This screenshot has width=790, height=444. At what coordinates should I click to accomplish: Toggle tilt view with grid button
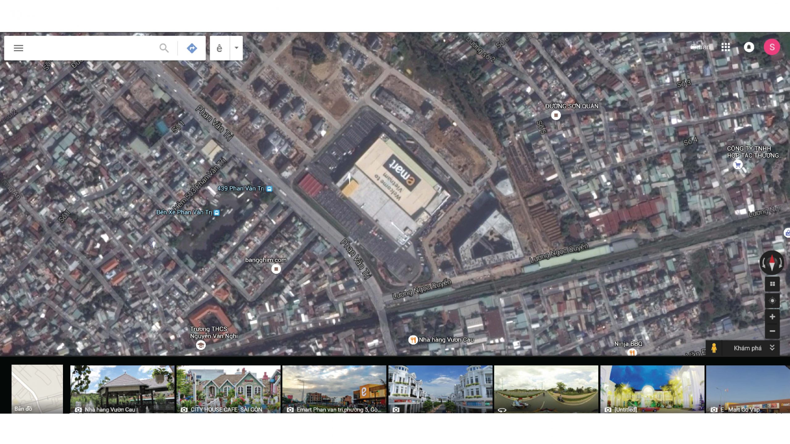772,284
